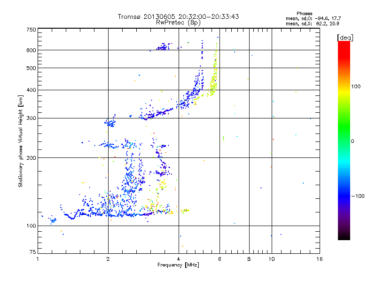
Task: Click the y-axis '300' tick label
Action: [x=31, y=118]
